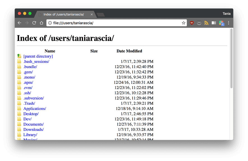Bookmark this page with the star
The image size is (248, 161).
tap(183, 23)
